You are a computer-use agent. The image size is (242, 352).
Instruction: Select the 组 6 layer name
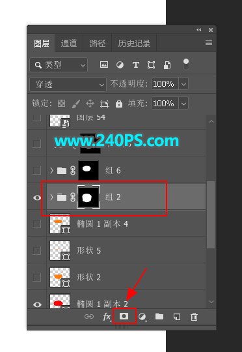(113, 171)
